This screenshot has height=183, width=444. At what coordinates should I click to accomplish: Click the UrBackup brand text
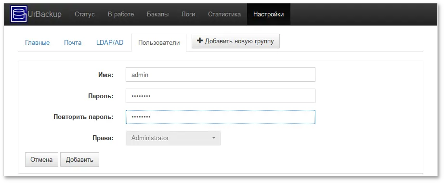(45, 14)
